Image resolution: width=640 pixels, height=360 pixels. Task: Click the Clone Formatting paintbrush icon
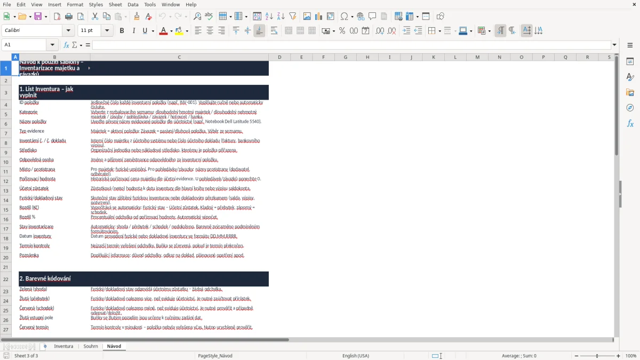pyautogui.click(x=137, y=17)
